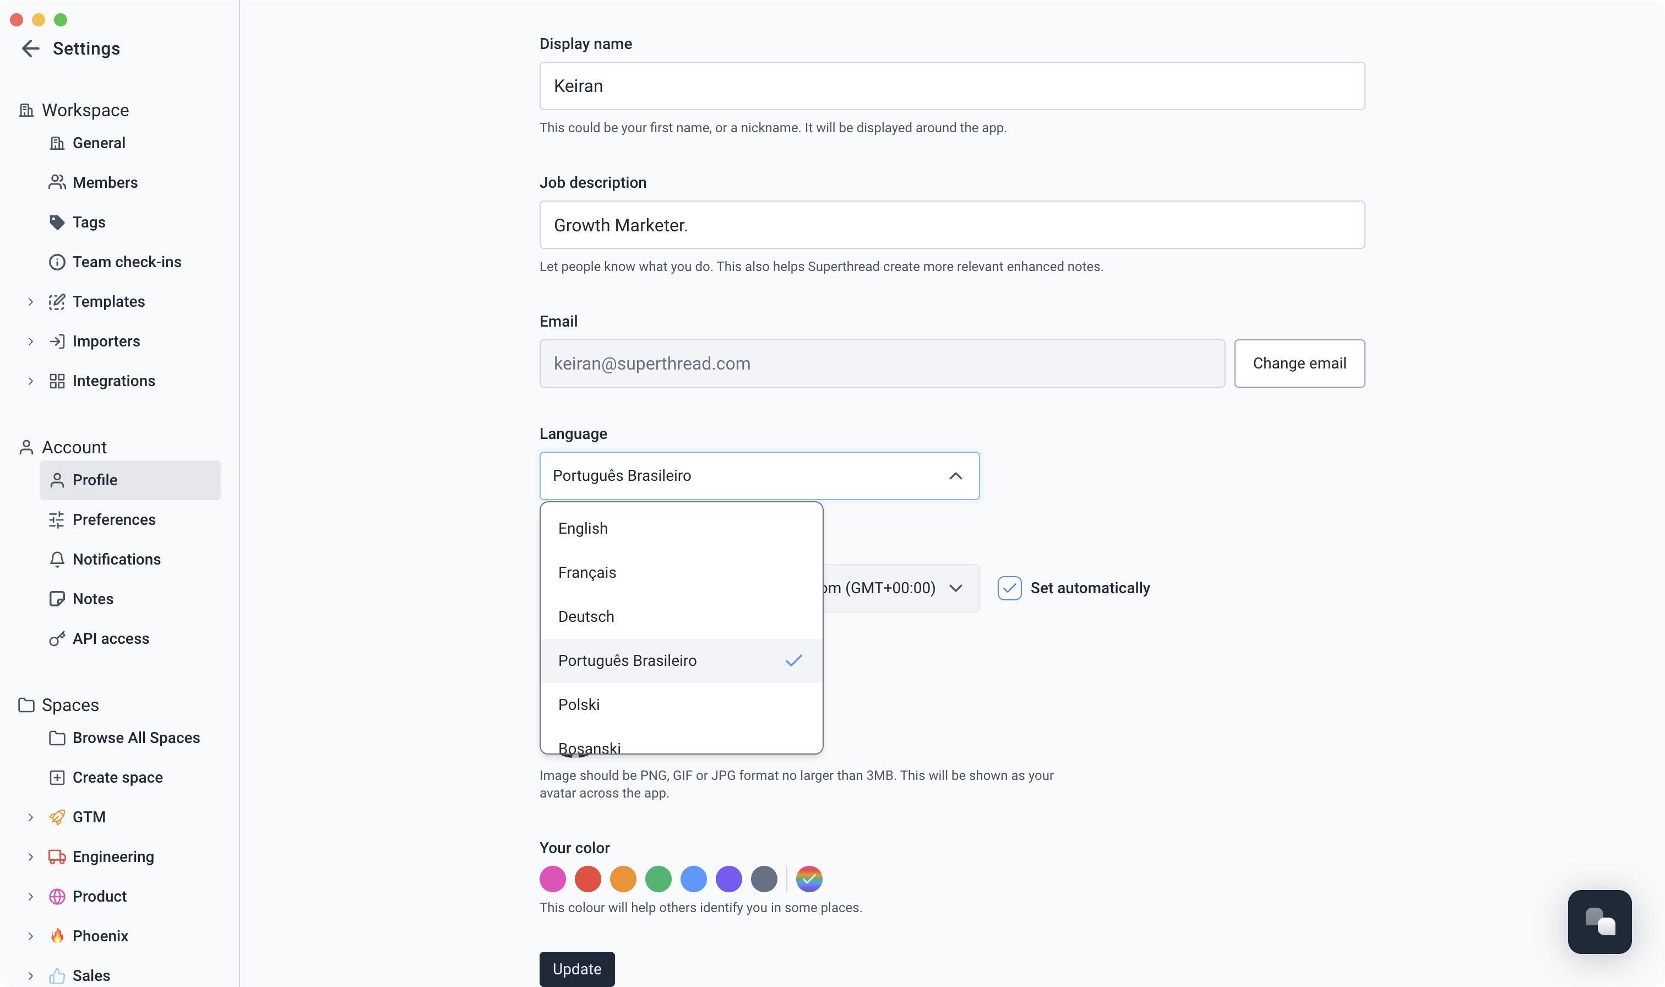This screenshot has width=1665, height=987.
Task: Click the API access key icon
Action: 57,638
